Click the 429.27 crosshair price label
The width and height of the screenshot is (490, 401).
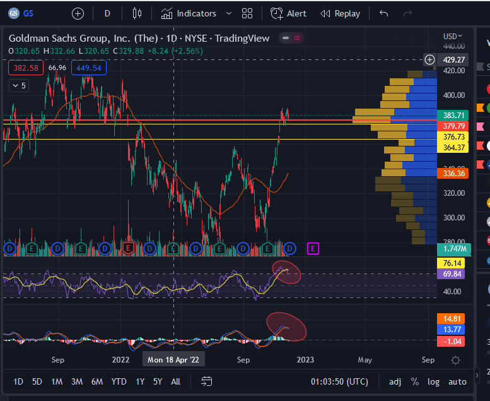tap(453, 59)
